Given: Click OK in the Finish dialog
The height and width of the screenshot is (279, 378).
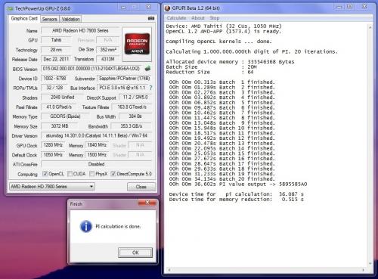Looking at the screenshot, I should click(x=135, y=253).
